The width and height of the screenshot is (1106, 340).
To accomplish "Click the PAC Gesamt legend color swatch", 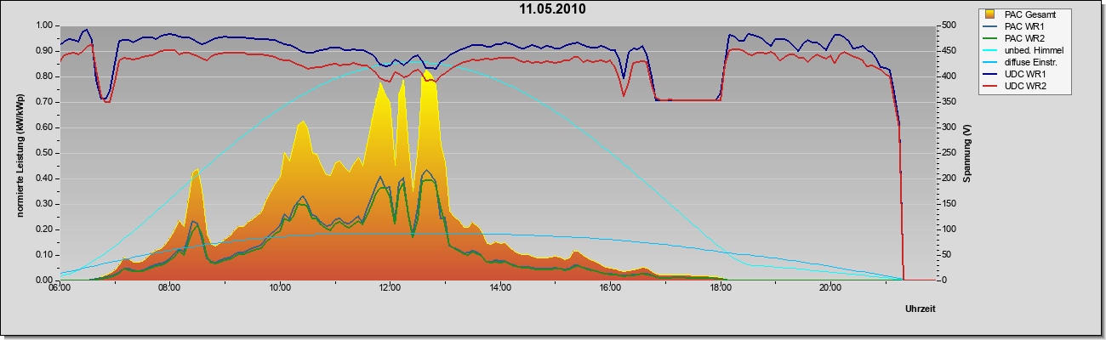I will click(992, 14).
